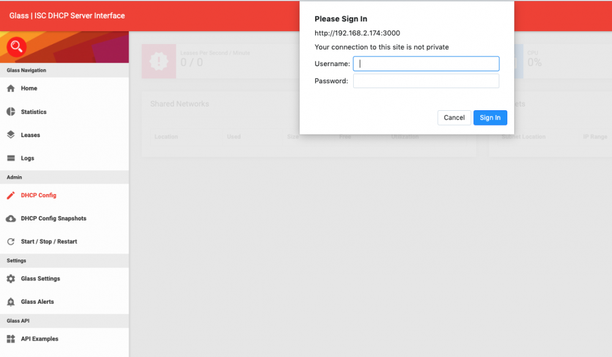Click the Used column header
The height and width of the screenshot is (357, 612).
click(x=234, y=137)
